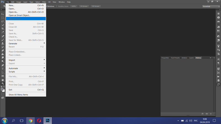Viewport: 221px width, 124px height.
Task: Open Opera browser from the taskbar
Action: (39, 121)
